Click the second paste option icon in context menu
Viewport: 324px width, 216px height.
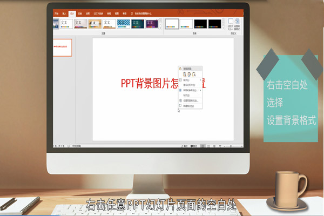pyautogui.click(x=187, y=74)
